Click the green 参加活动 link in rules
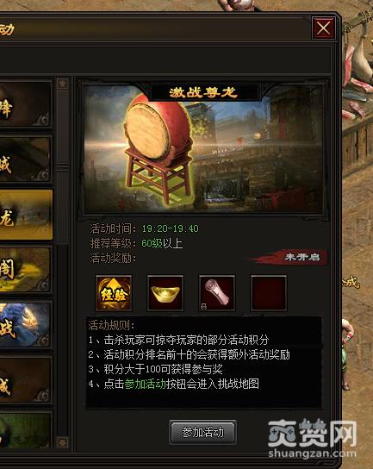 (146, 384)
